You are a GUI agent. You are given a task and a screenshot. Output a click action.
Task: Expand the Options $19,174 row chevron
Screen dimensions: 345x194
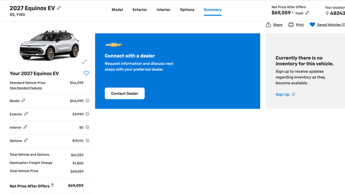[x=87, y=141]
